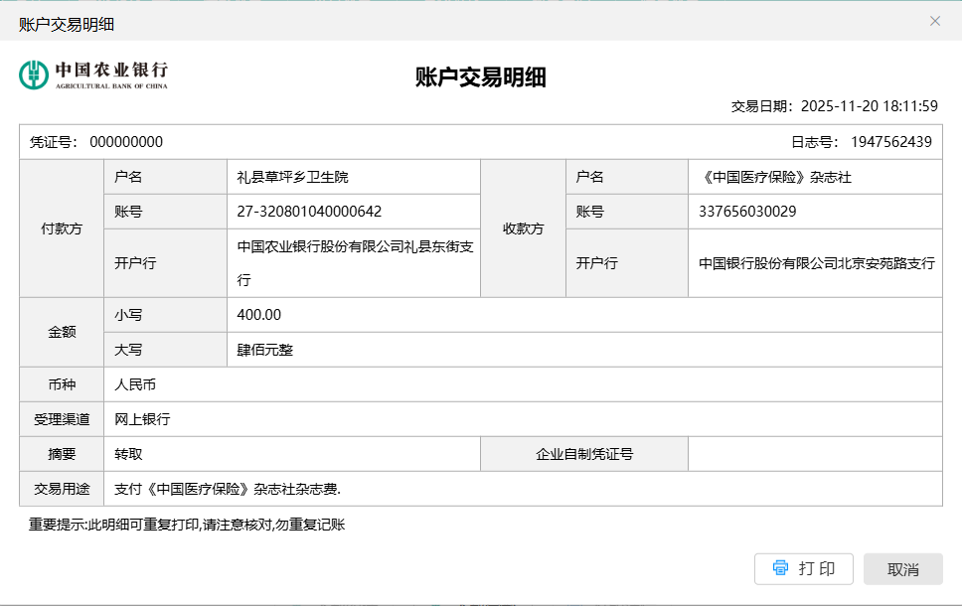Click the 交易日期 timestamp
The image size is (962, 606).
click(x=870, y=106)
